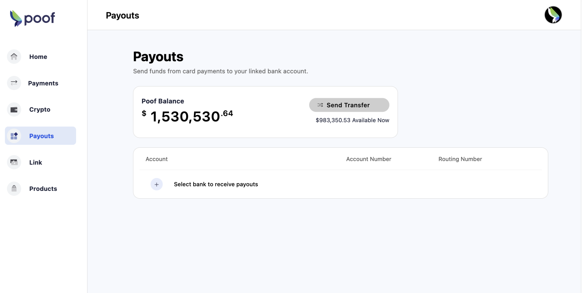Click the Products shopping bag icon
This screenshot has width=582, height=293.
pos(14,189)
